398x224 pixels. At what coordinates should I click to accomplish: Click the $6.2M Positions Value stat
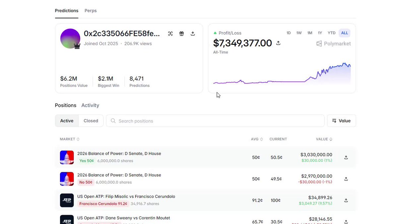pyautogui.click(x=74, y=81)
